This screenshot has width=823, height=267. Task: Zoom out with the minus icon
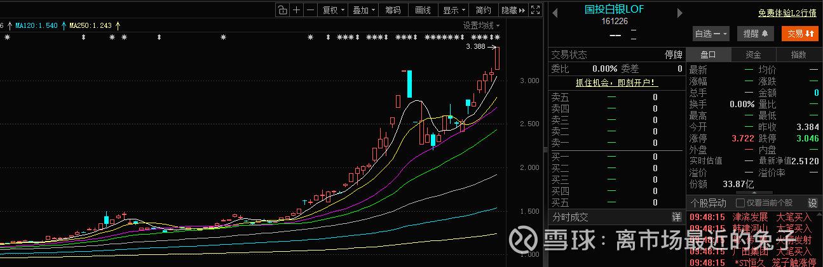pyautogui.click(x=310, y=10)
